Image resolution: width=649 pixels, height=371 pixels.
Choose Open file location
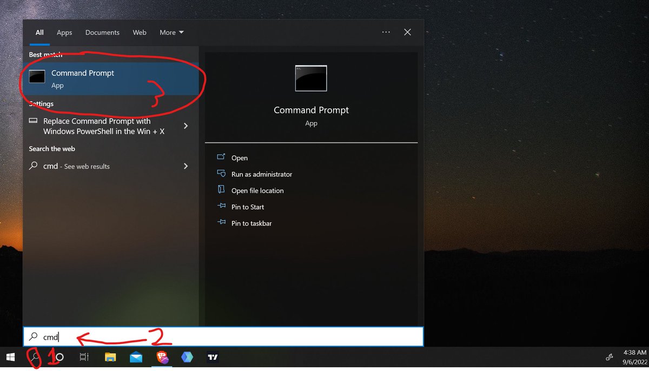click(257, 190)
